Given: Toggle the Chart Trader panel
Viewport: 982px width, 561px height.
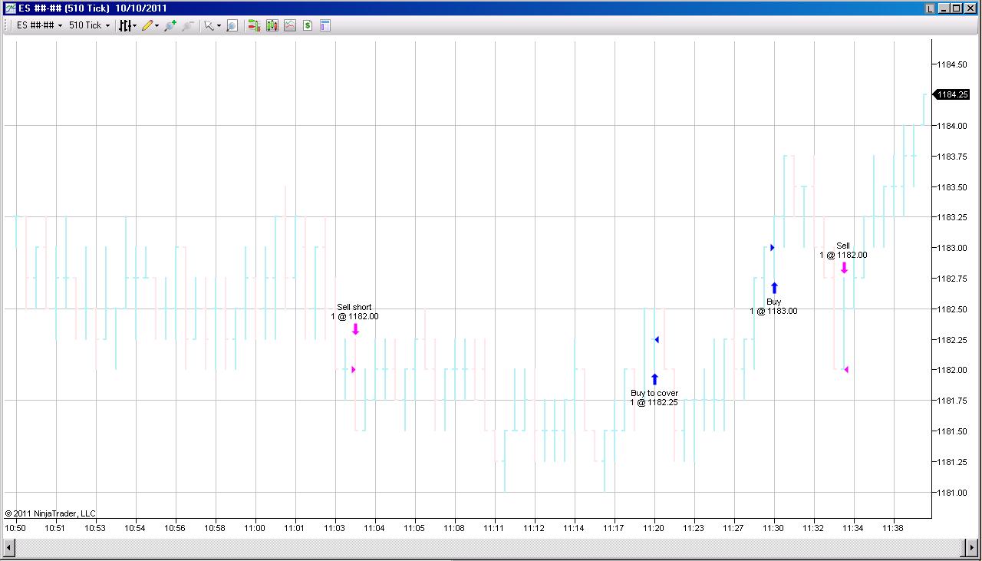Looking at the screenshot, I should [x=253, y=25].
